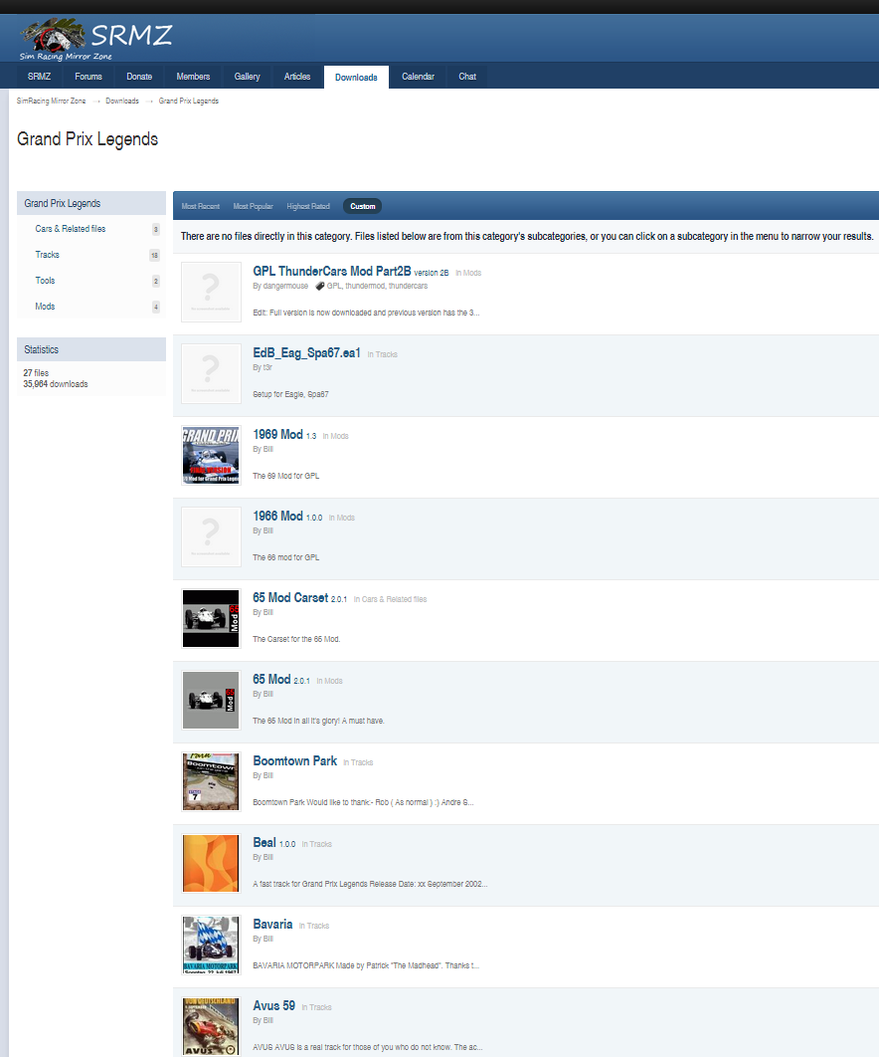The height and width of the screenshot is (1057, 879).
Task: Open the Avus 59 track download
Action: pos(274,1005)
